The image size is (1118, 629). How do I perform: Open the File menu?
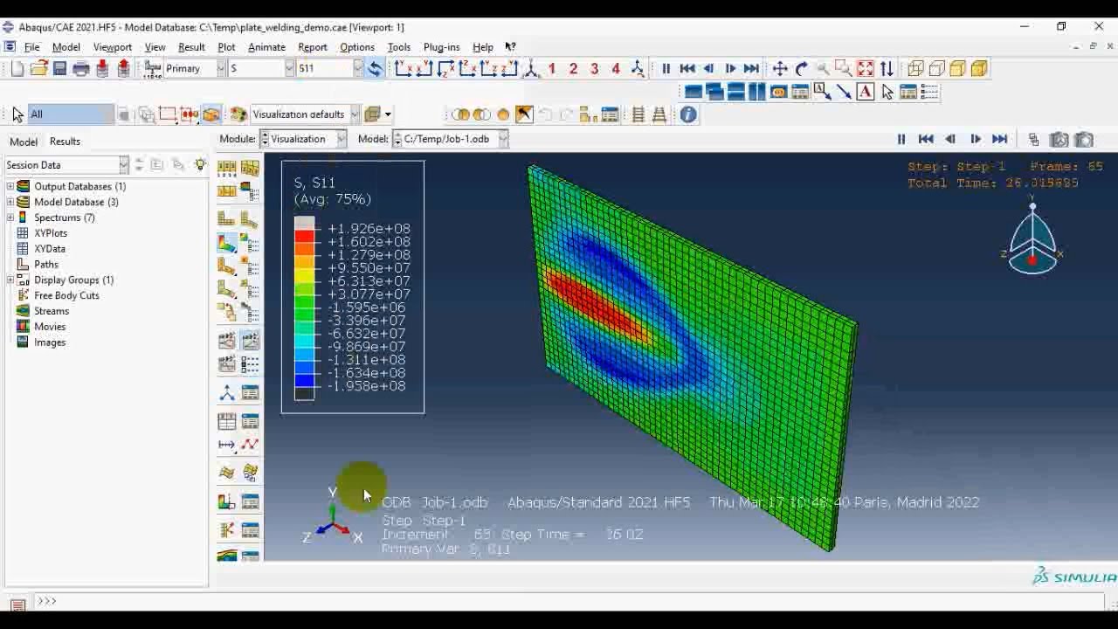[31, 47]
